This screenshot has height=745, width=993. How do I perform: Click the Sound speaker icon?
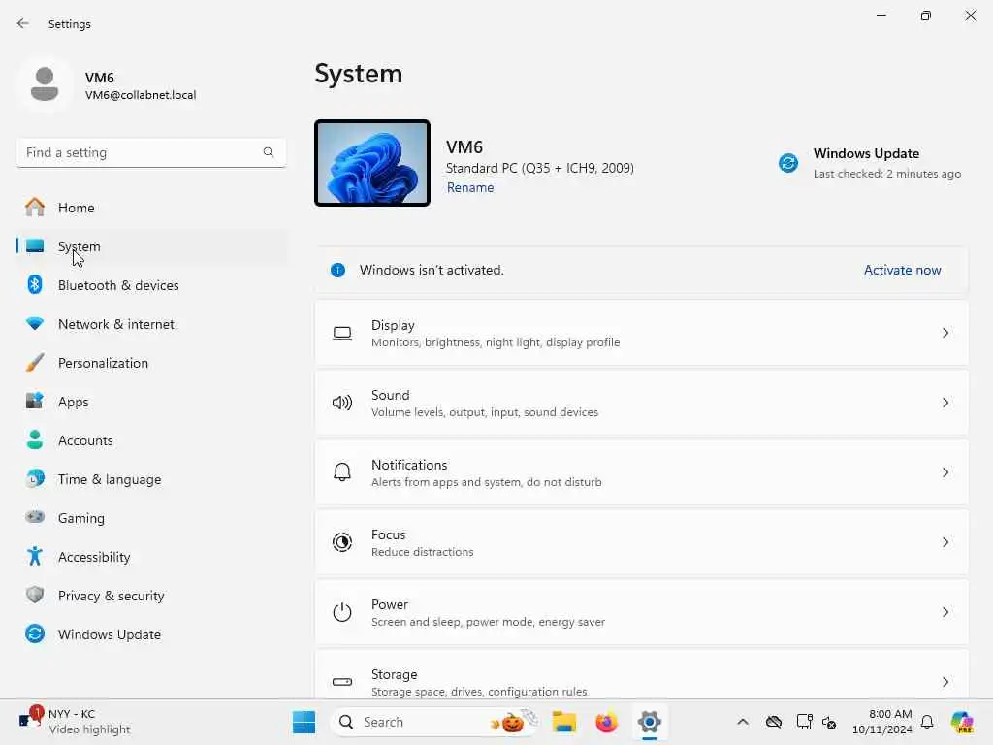(x=342, y=403)
